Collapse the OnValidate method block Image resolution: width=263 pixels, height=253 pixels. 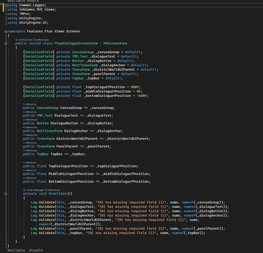pos(6,194)
